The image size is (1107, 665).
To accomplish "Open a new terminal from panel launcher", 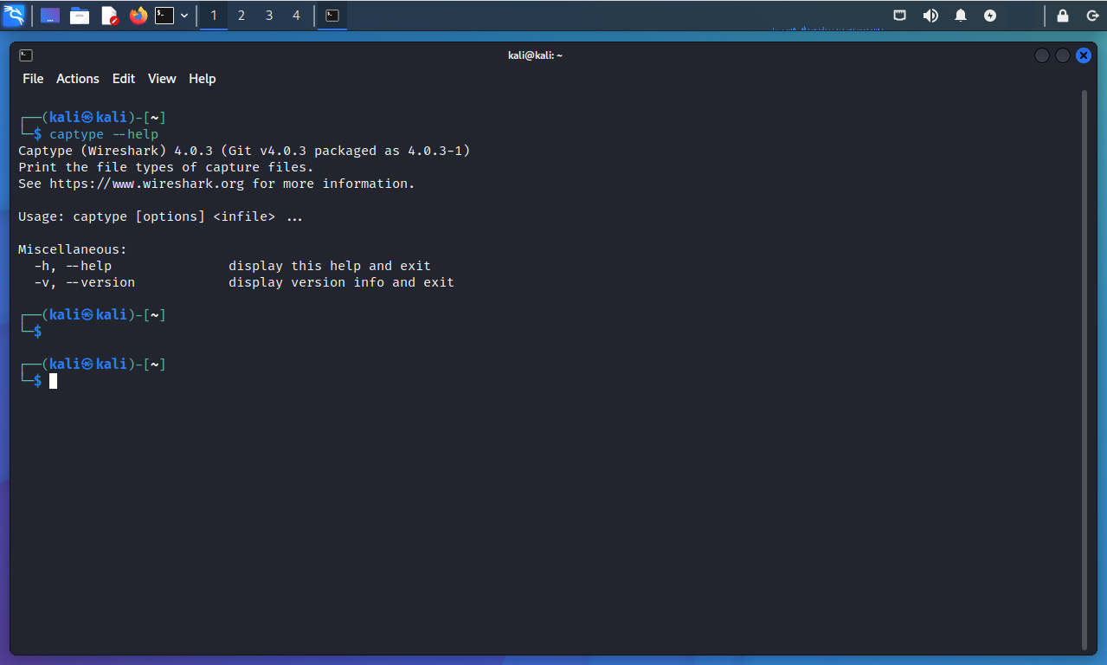I will tap(164, 16).
